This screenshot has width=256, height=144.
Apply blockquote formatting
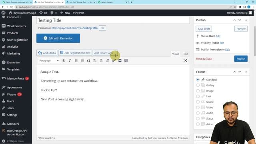click(88, 60)
